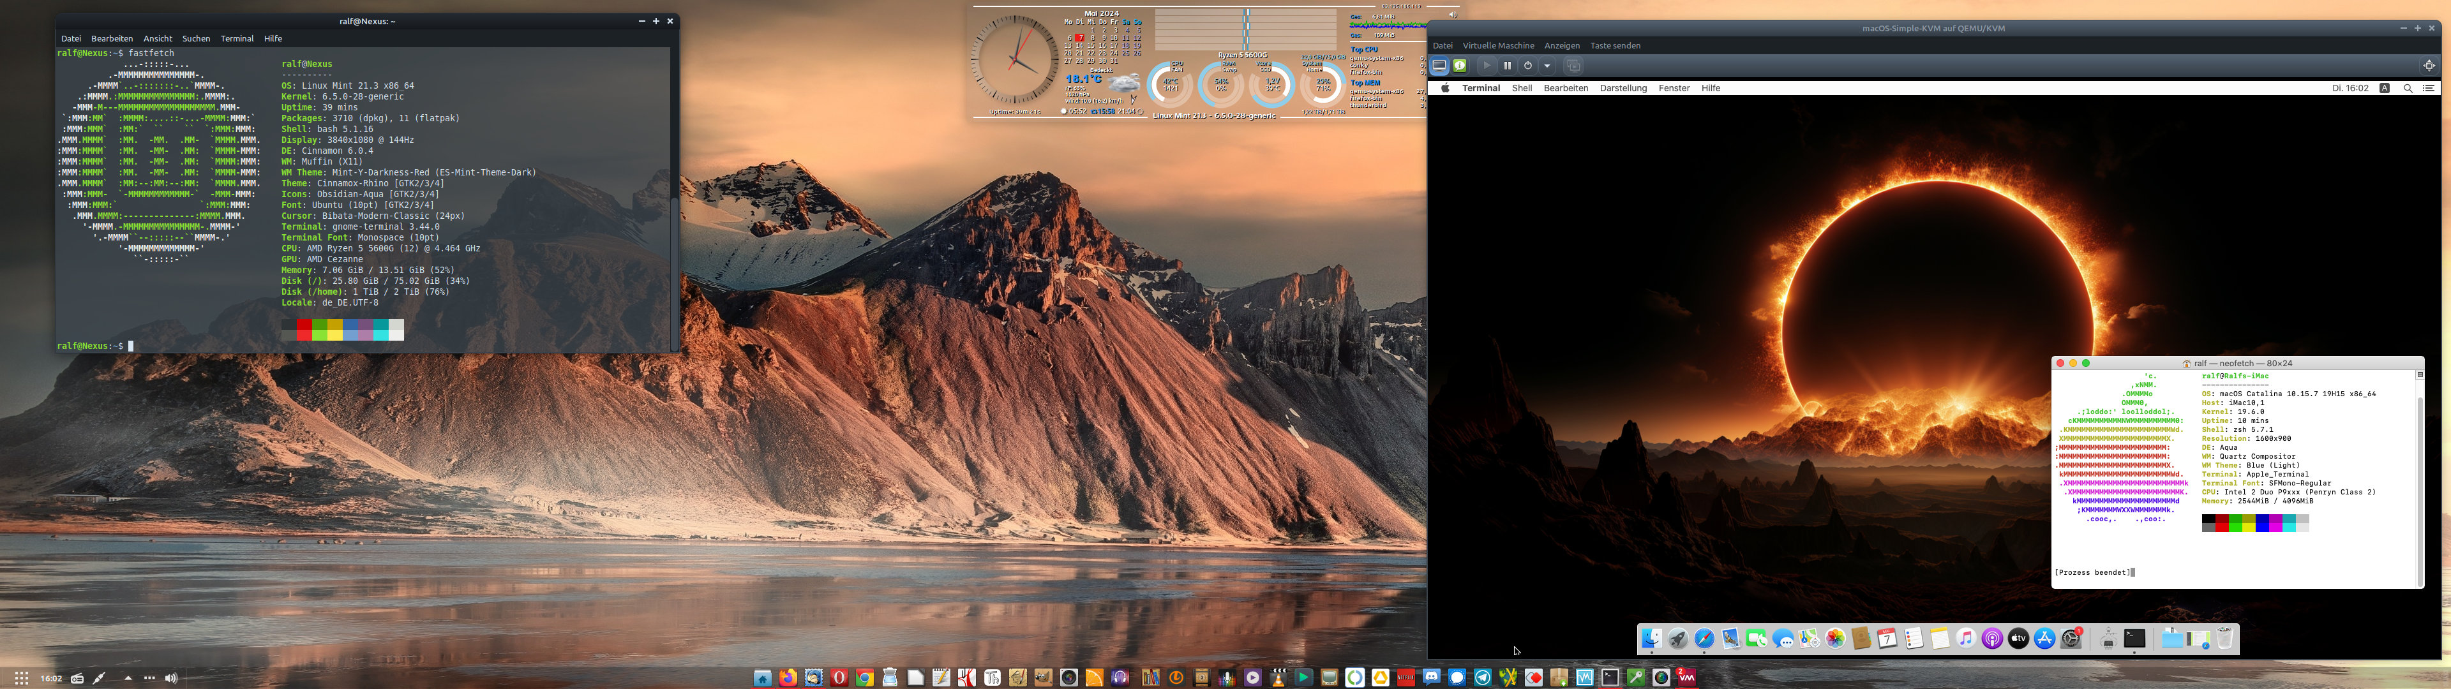Click the red color swatch in fastfetch
Image resolution: width=2451 pixels, height=689 pixels.
[304, 330]
